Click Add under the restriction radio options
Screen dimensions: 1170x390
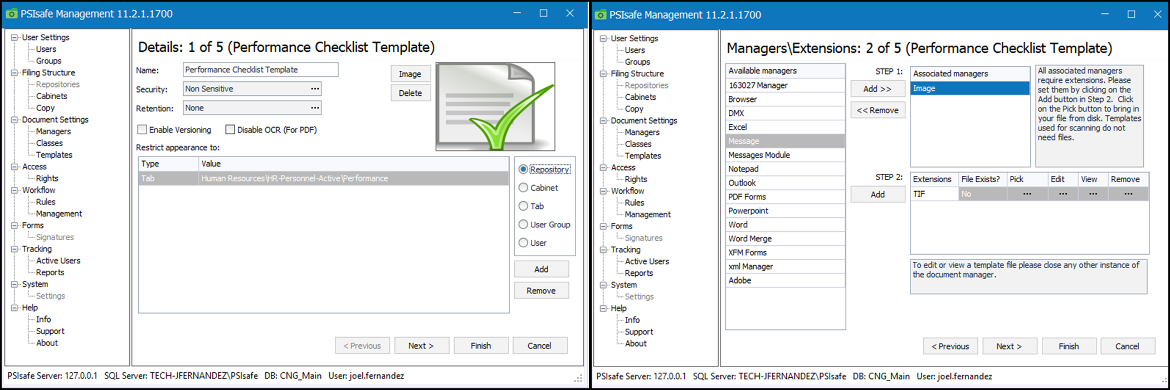click(x=542, y=269)
